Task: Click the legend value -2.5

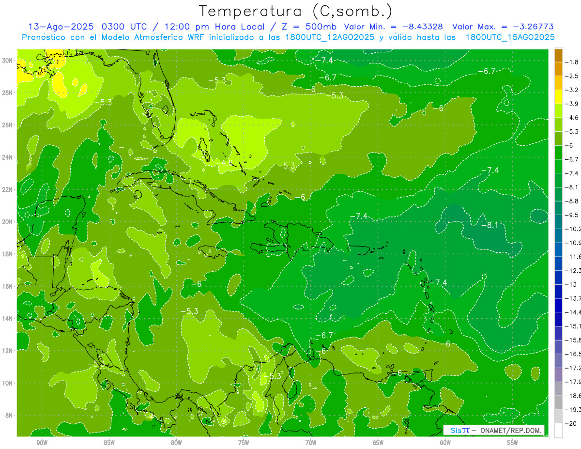Action: click(573, 76)
